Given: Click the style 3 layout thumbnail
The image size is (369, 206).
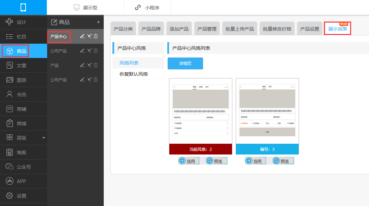Looking at the screenshot, I should pyautogui.click(x=267, y=111).
